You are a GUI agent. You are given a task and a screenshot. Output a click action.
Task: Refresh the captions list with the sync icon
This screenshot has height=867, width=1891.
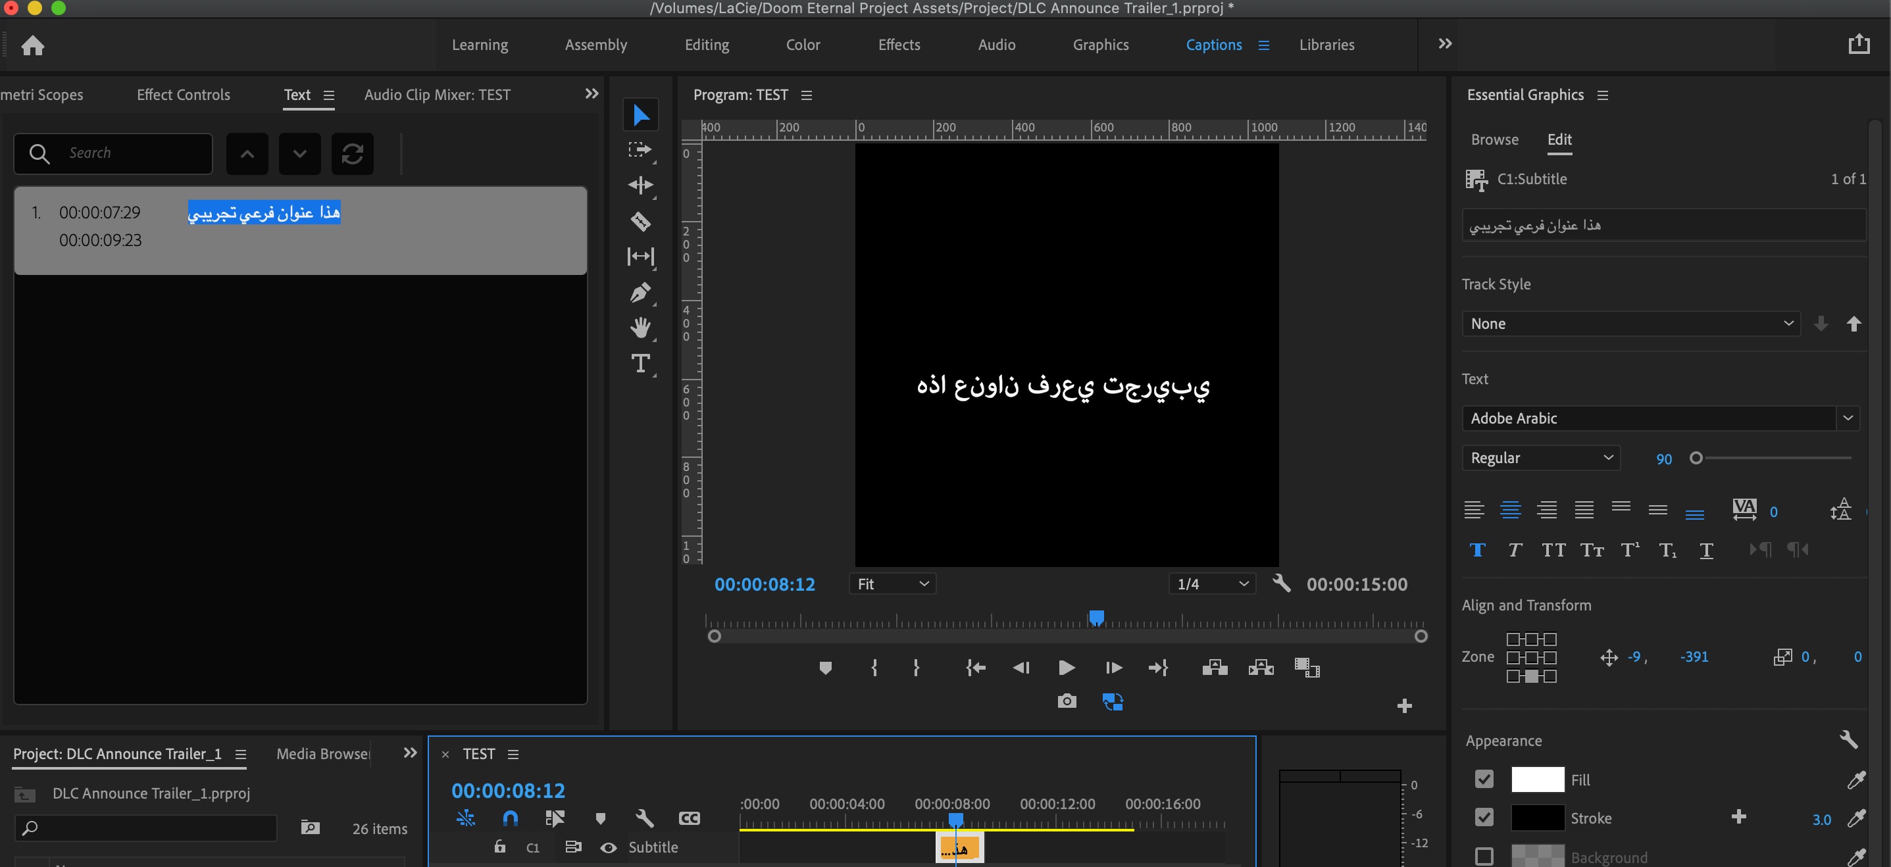click(x=353, y=154)
